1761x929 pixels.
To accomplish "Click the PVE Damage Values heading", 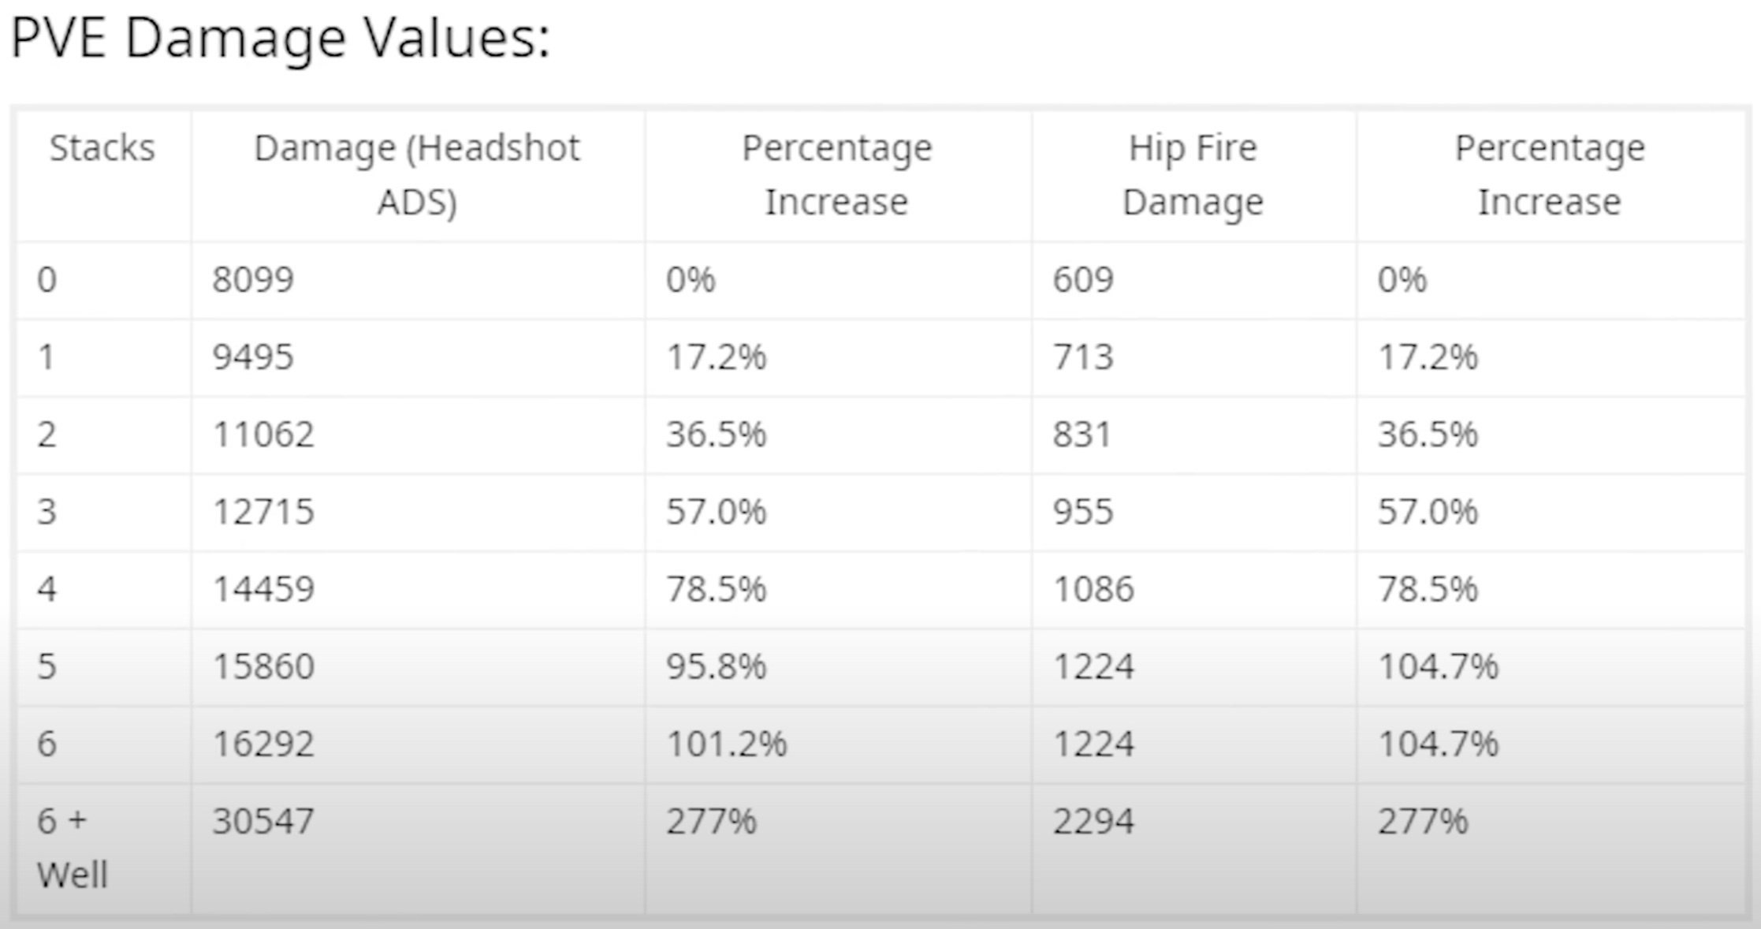I will [x=280, y=38].
